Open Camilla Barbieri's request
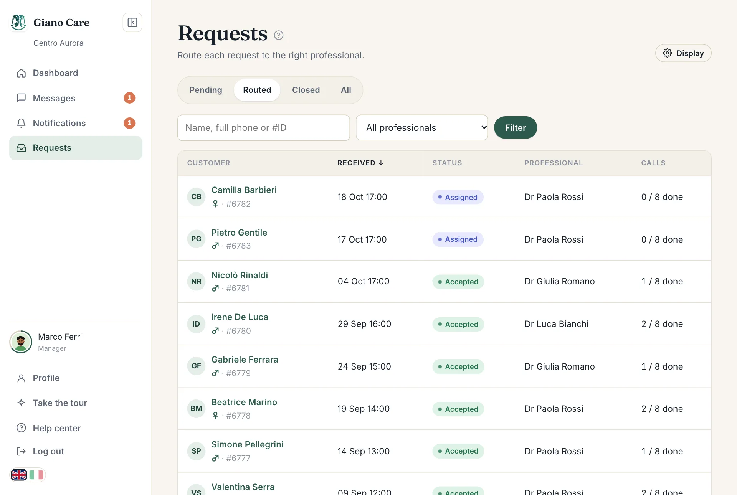This screenshot has width=737, height=495. (244, 190)
